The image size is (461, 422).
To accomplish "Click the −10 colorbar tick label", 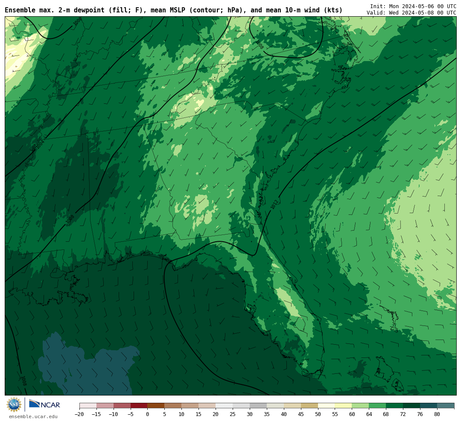I will point(114,414).
